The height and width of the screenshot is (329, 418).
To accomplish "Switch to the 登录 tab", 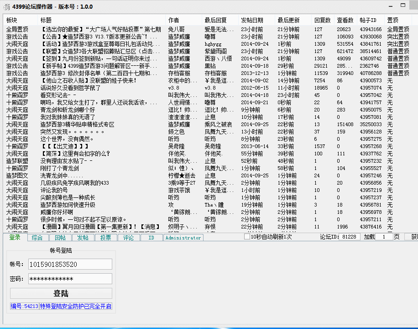I will coord(15,237).
